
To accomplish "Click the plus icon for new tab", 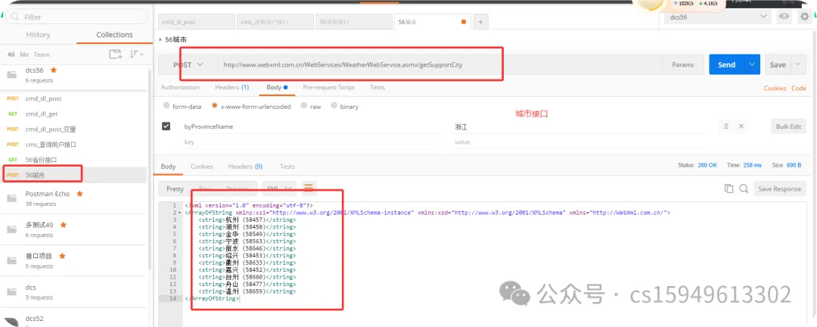I will coord(480,22).
